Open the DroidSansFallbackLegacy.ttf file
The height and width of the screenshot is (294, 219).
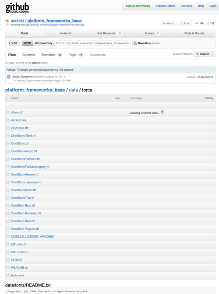[30, 167]
